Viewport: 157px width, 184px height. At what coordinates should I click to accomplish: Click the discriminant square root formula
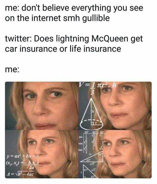tap(20, 174)
